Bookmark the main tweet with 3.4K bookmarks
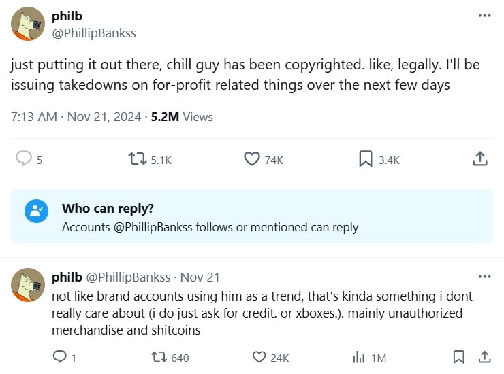The image size is (504, 374). (366, 159)
